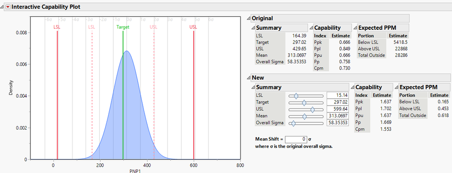Click the Target slider handle
452x173 pixels.
(x=304, y=103)
